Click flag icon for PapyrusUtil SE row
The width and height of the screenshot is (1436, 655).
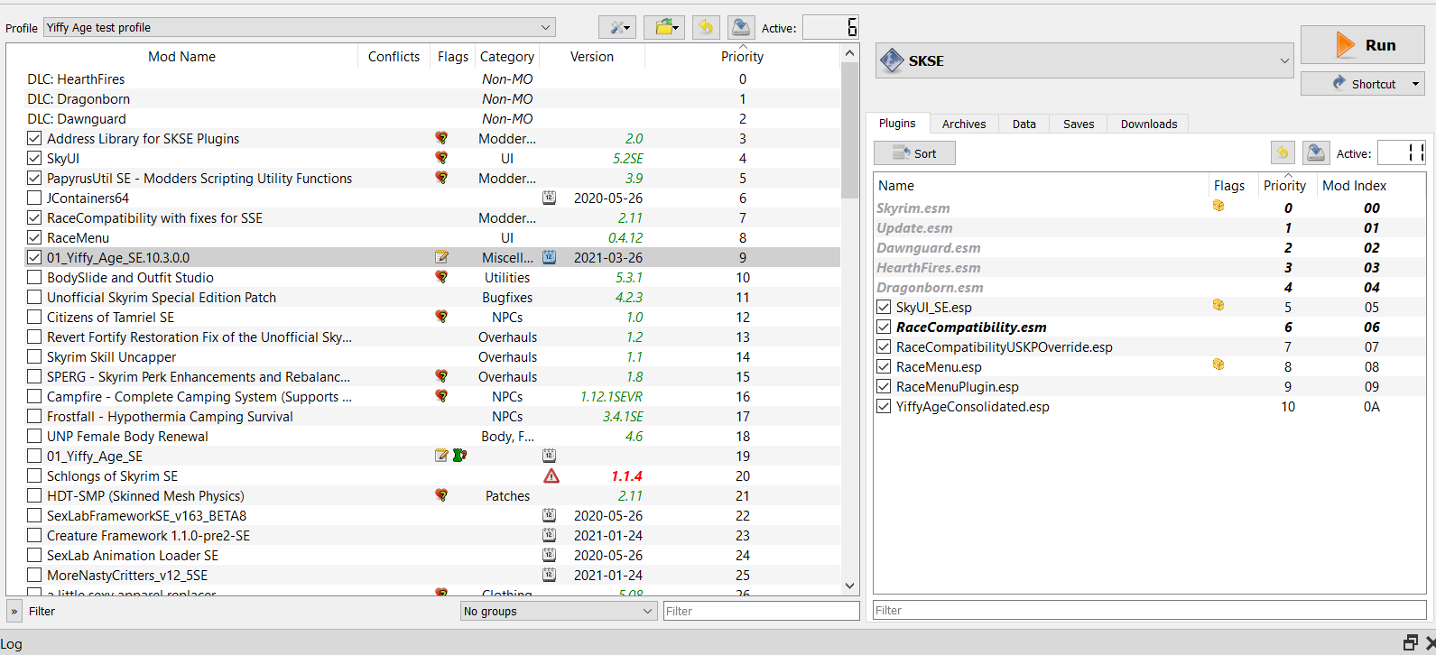441,178
